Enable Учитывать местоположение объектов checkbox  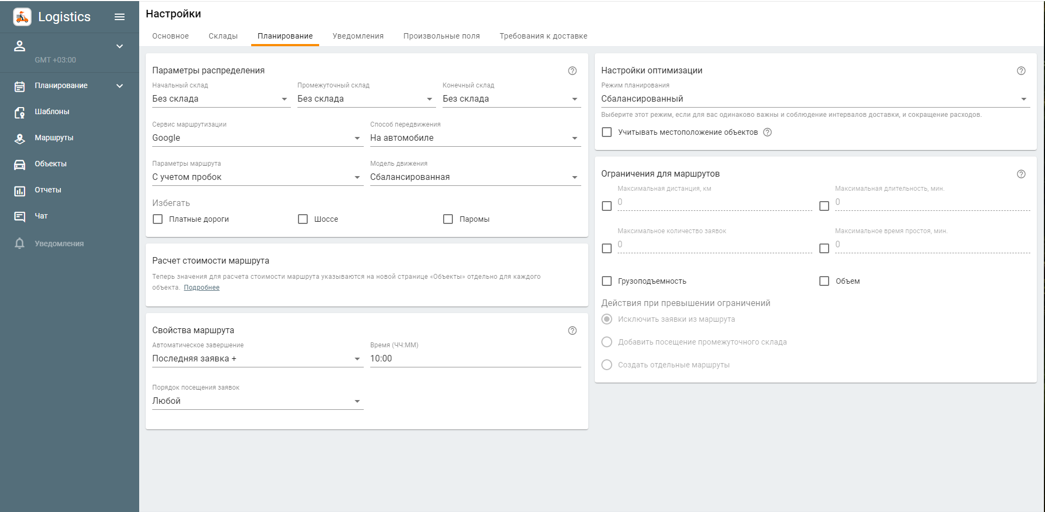607,132
